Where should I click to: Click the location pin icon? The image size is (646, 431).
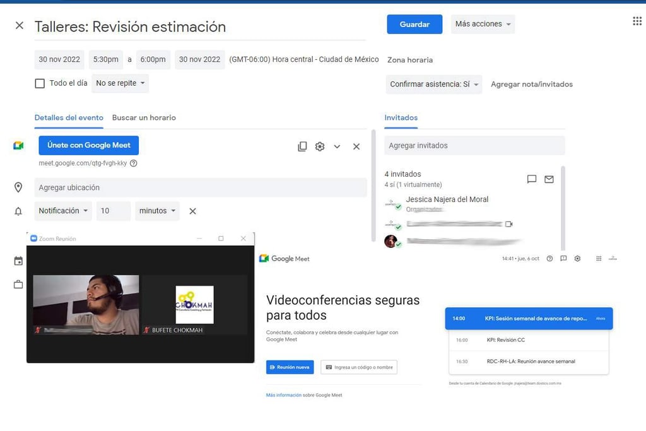(x=18, y=187)
